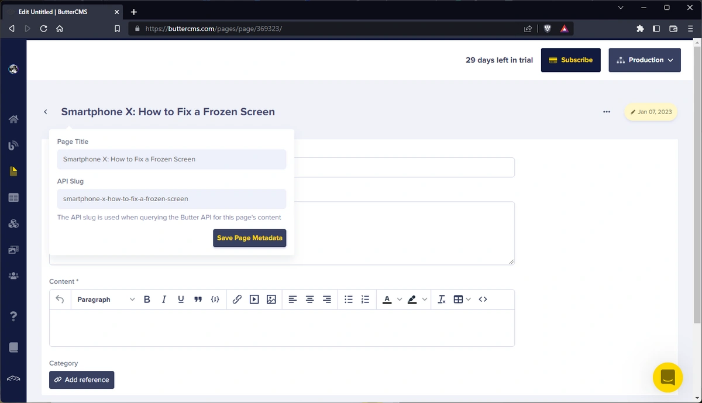Open Components blocks icon in sidebar
702x403 pixels.
coord(13,223)
